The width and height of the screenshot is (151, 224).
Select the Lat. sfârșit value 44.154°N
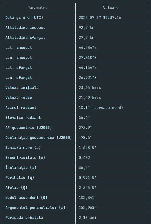(88, 68)
